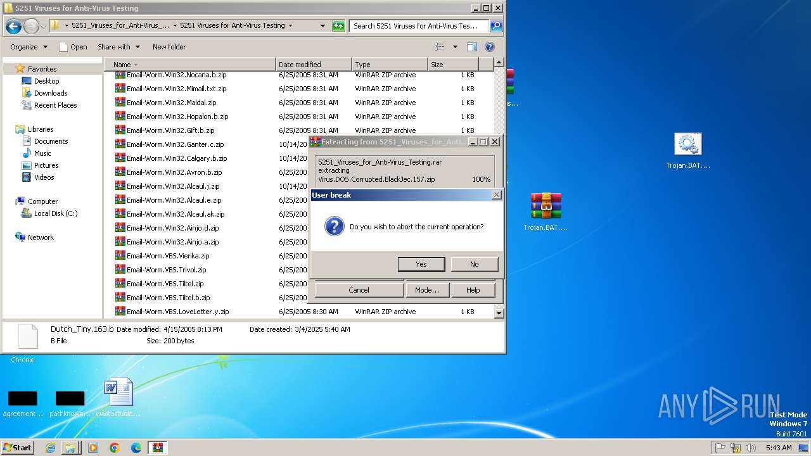Select file Email-Worm.Win32.Avron.b.zip
The height and width of the screenshot is (456, 811).
(x=174, y=172)
